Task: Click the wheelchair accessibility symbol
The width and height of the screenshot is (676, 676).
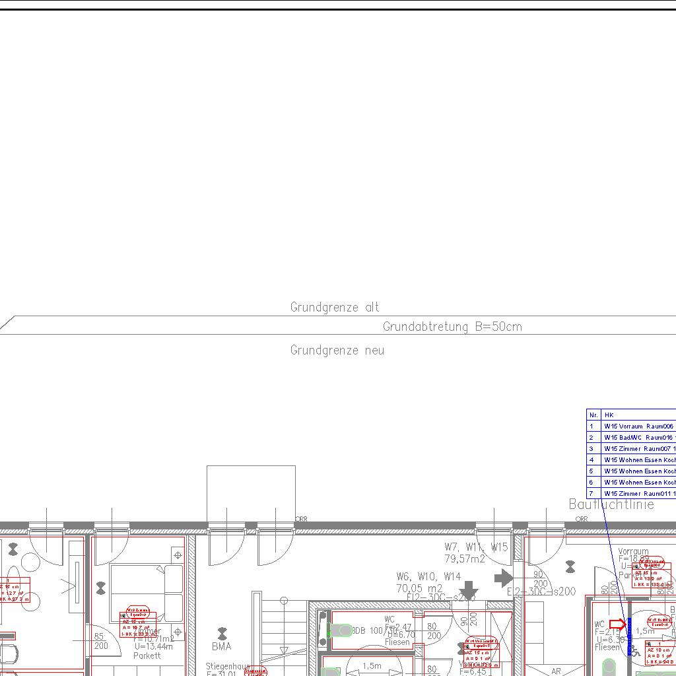Action: [x=635, y=651]
